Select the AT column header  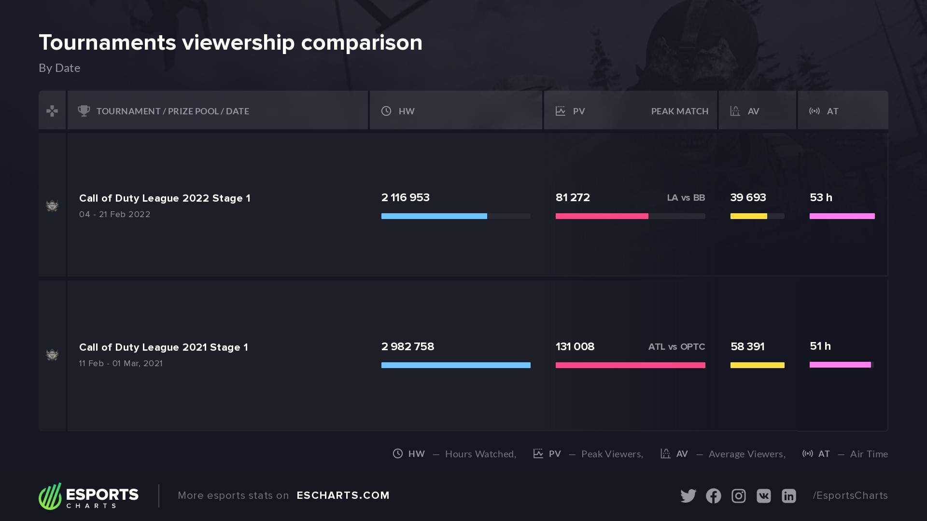click(x=832, y=111)
